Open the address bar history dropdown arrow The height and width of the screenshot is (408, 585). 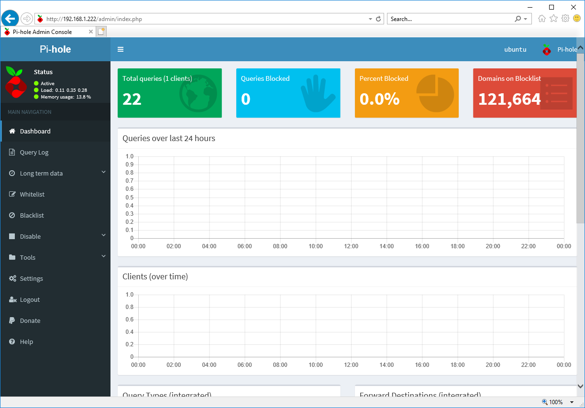pyautogui.click(x=370, y=19)
